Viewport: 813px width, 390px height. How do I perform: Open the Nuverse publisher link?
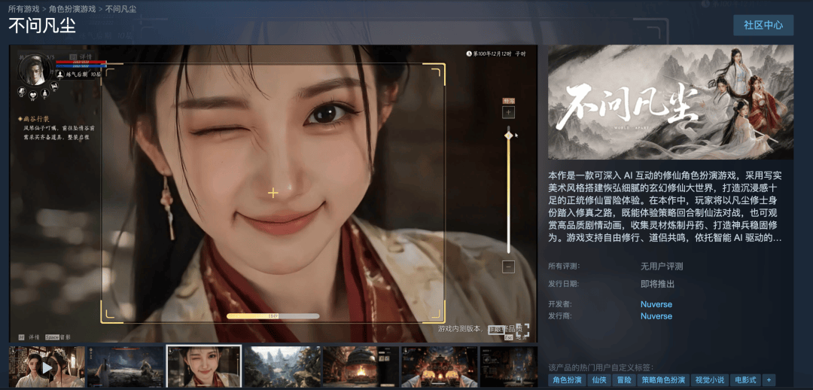656,316
